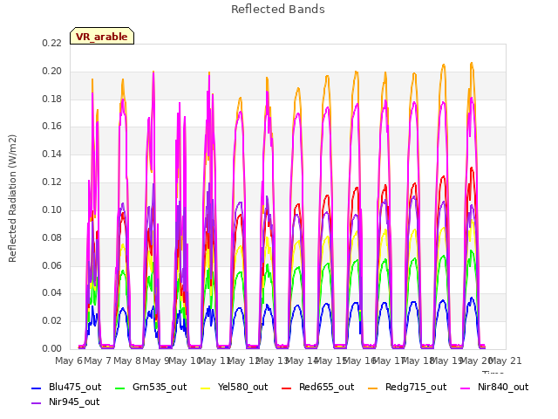Click the red Red655_out legend swatch
The height and width of the screenshot is (419, 558).
coord(287,388)
